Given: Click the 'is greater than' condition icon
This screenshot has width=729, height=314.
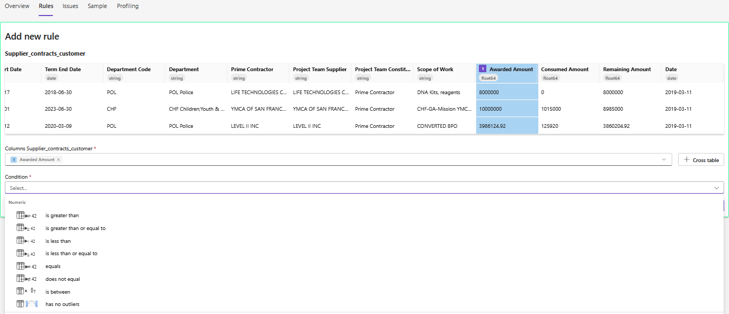Looking at the screenshot, I should (x=26, y=216).
